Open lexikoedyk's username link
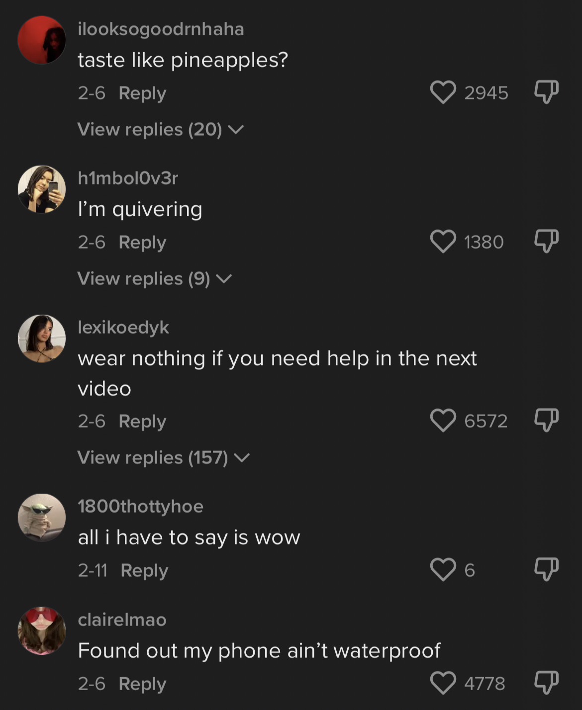Viewport: 582px width, 710px height. 123,328
